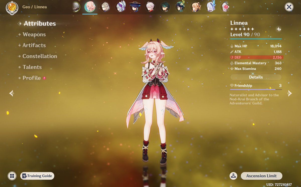Open the Details stats button

coord(256,77)
